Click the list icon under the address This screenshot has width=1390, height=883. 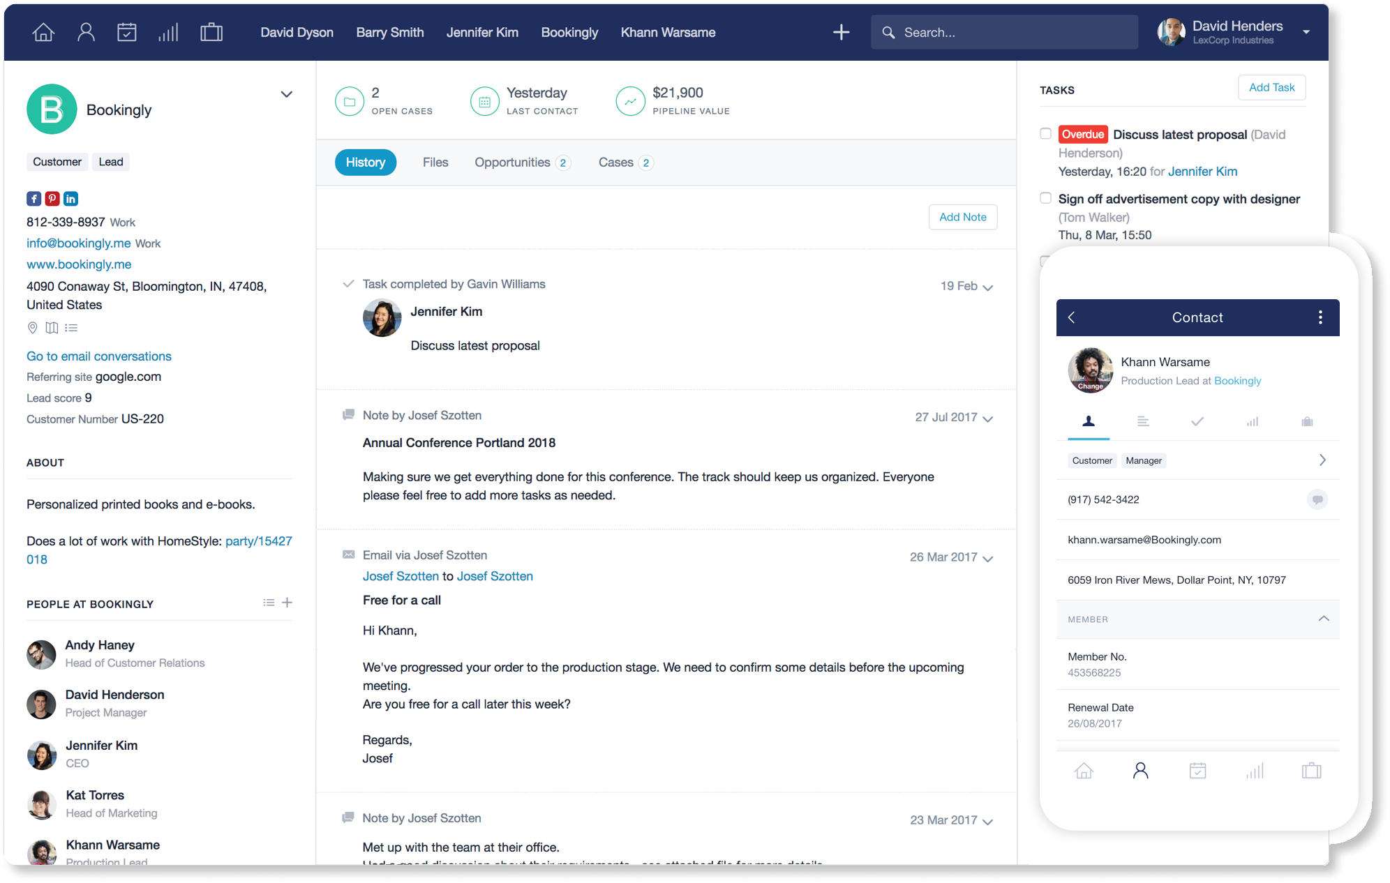71,328
